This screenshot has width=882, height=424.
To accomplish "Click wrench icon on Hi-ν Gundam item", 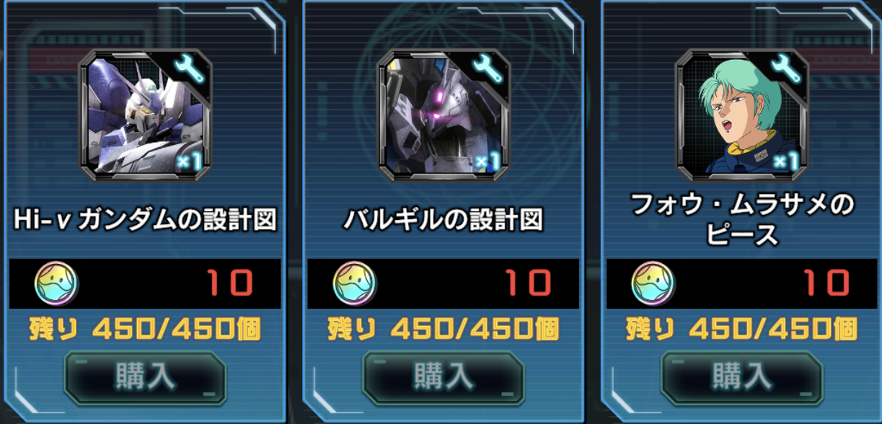I will [190, 71].
